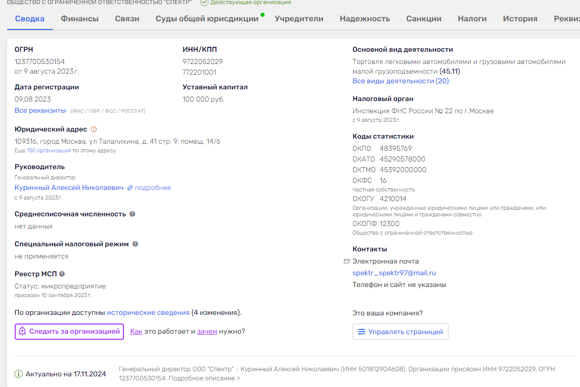Viewport: 580px width, 387px height.
Task: Click registration date 09.08.2023
Action: coord(33,99)
